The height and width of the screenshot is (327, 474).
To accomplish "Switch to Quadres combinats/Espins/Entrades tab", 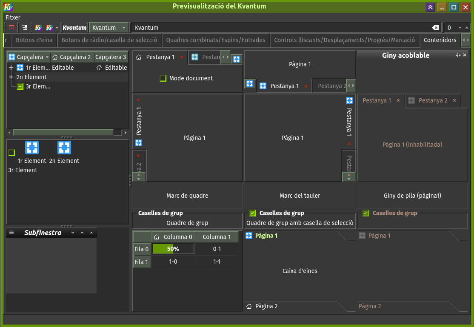I will (x=216, y=40).
